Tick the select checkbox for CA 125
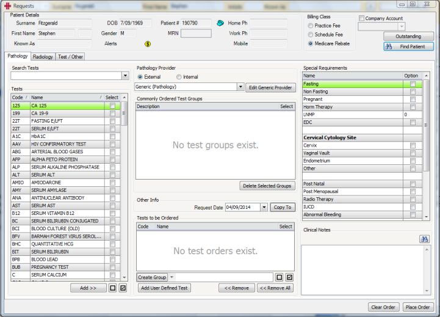This screenshot has width=440, height=317. [112, 106]
